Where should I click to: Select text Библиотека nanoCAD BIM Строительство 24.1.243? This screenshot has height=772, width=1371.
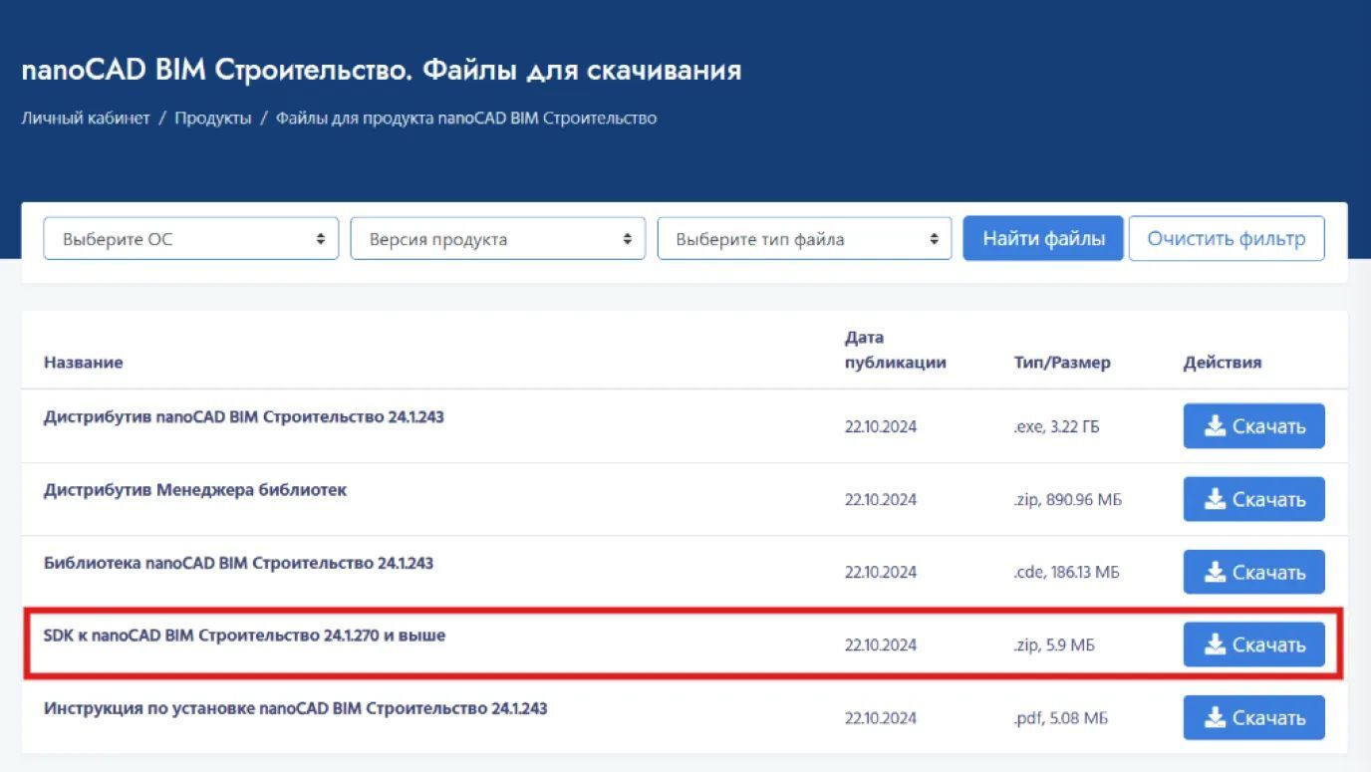239,563
